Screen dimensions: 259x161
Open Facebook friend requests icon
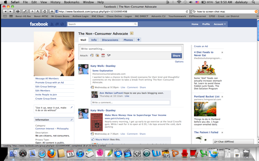tap(52, 24)
